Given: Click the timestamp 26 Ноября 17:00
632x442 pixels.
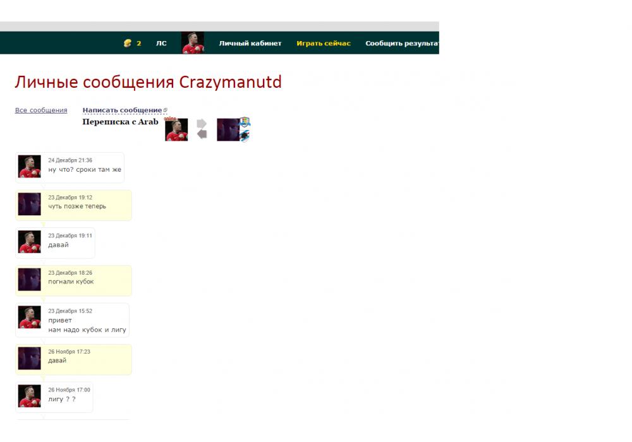Looking at the screenshot, I should tap(69, 390).
